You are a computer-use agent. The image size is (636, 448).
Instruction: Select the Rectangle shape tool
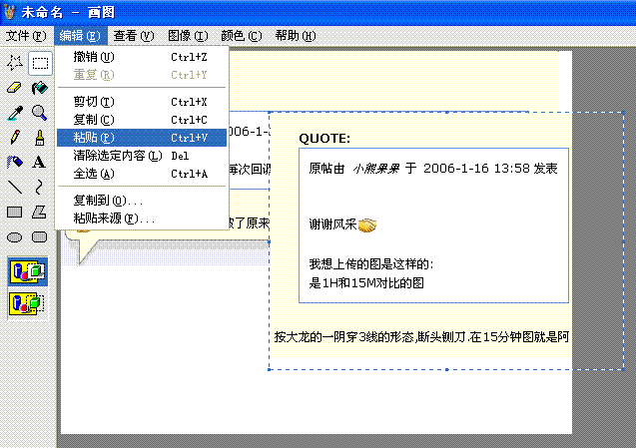point(15,213)
